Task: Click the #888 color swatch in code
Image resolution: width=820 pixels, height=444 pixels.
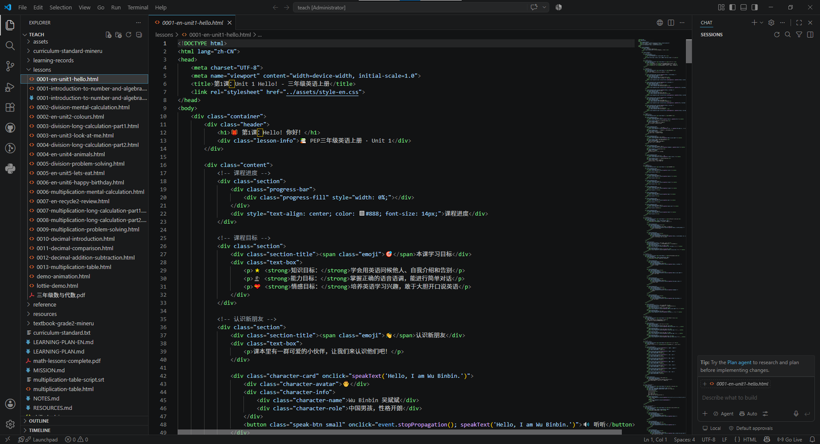Action: (362, 213)
